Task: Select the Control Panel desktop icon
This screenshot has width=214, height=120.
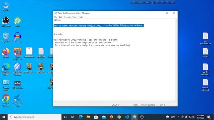Action: click(6, 85)
